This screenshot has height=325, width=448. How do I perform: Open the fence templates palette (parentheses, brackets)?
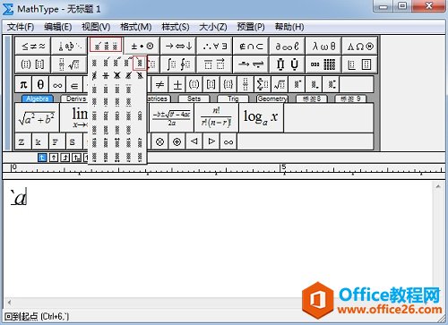click(x=33, y=64)
